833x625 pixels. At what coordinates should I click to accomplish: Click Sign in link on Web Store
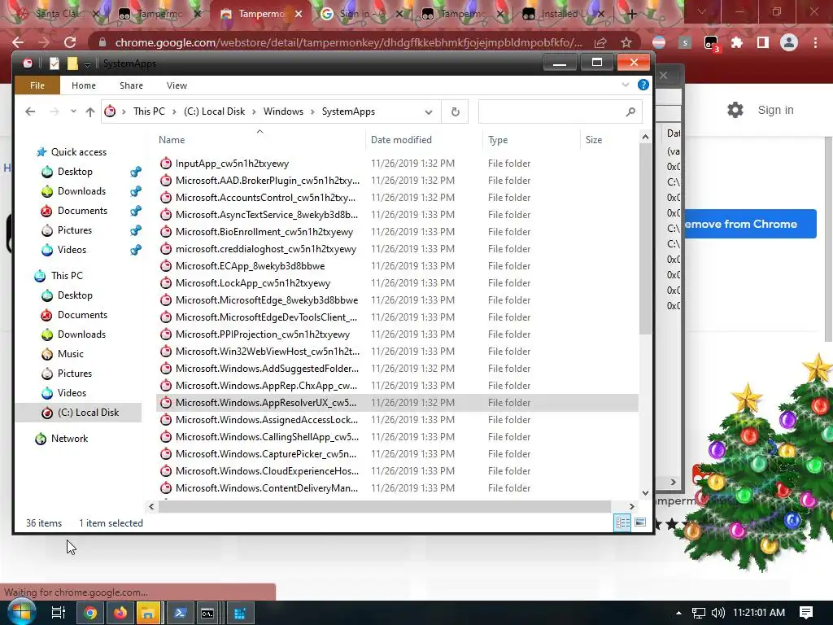pos(775,110)
